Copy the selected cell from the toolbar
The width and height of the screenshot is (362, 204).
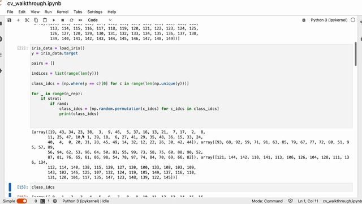tap(36, 20)
